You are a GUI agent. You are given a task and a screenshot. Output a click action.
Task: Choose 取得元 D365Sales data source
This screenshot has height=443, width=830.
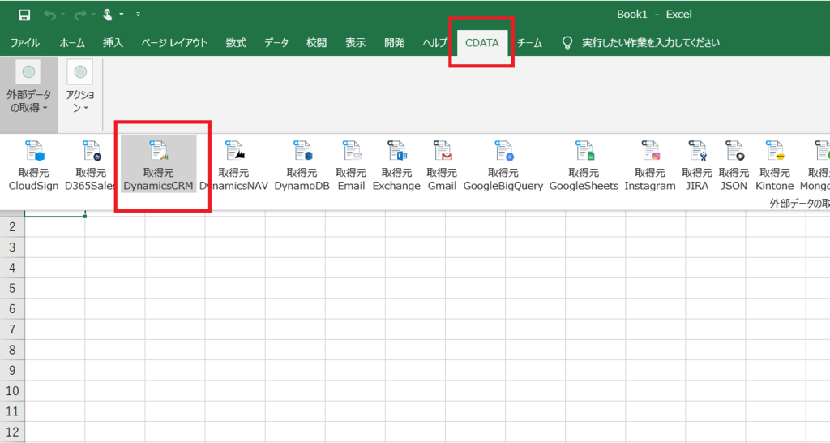click(x=91, y=165)
